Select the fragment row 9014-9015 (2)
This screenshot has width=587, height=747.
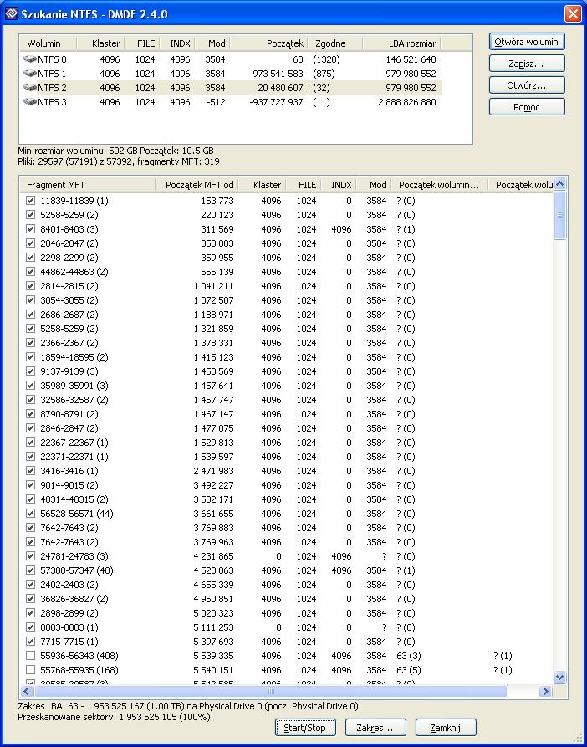286,485
